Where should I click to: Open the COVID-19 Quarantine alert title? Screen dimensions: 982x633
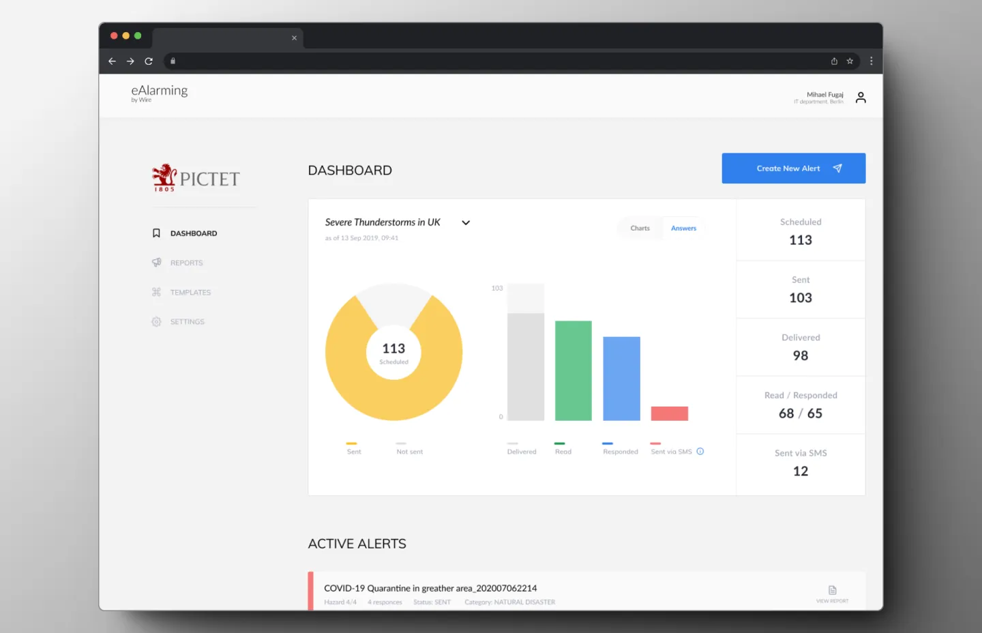click(x=430, y=588)
